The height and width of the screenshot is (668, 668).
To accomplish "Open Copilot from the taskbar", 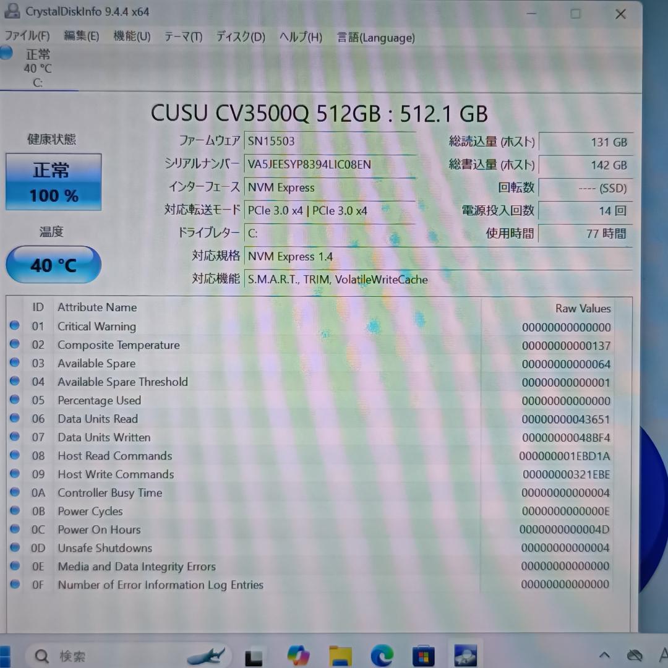I will (298, 655).
